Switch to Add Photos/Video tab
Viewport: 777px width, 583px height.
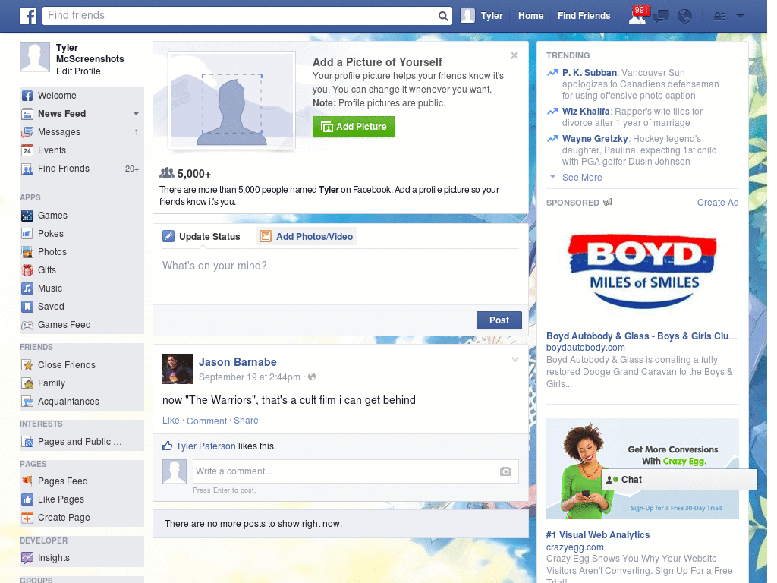coord(307,237)
